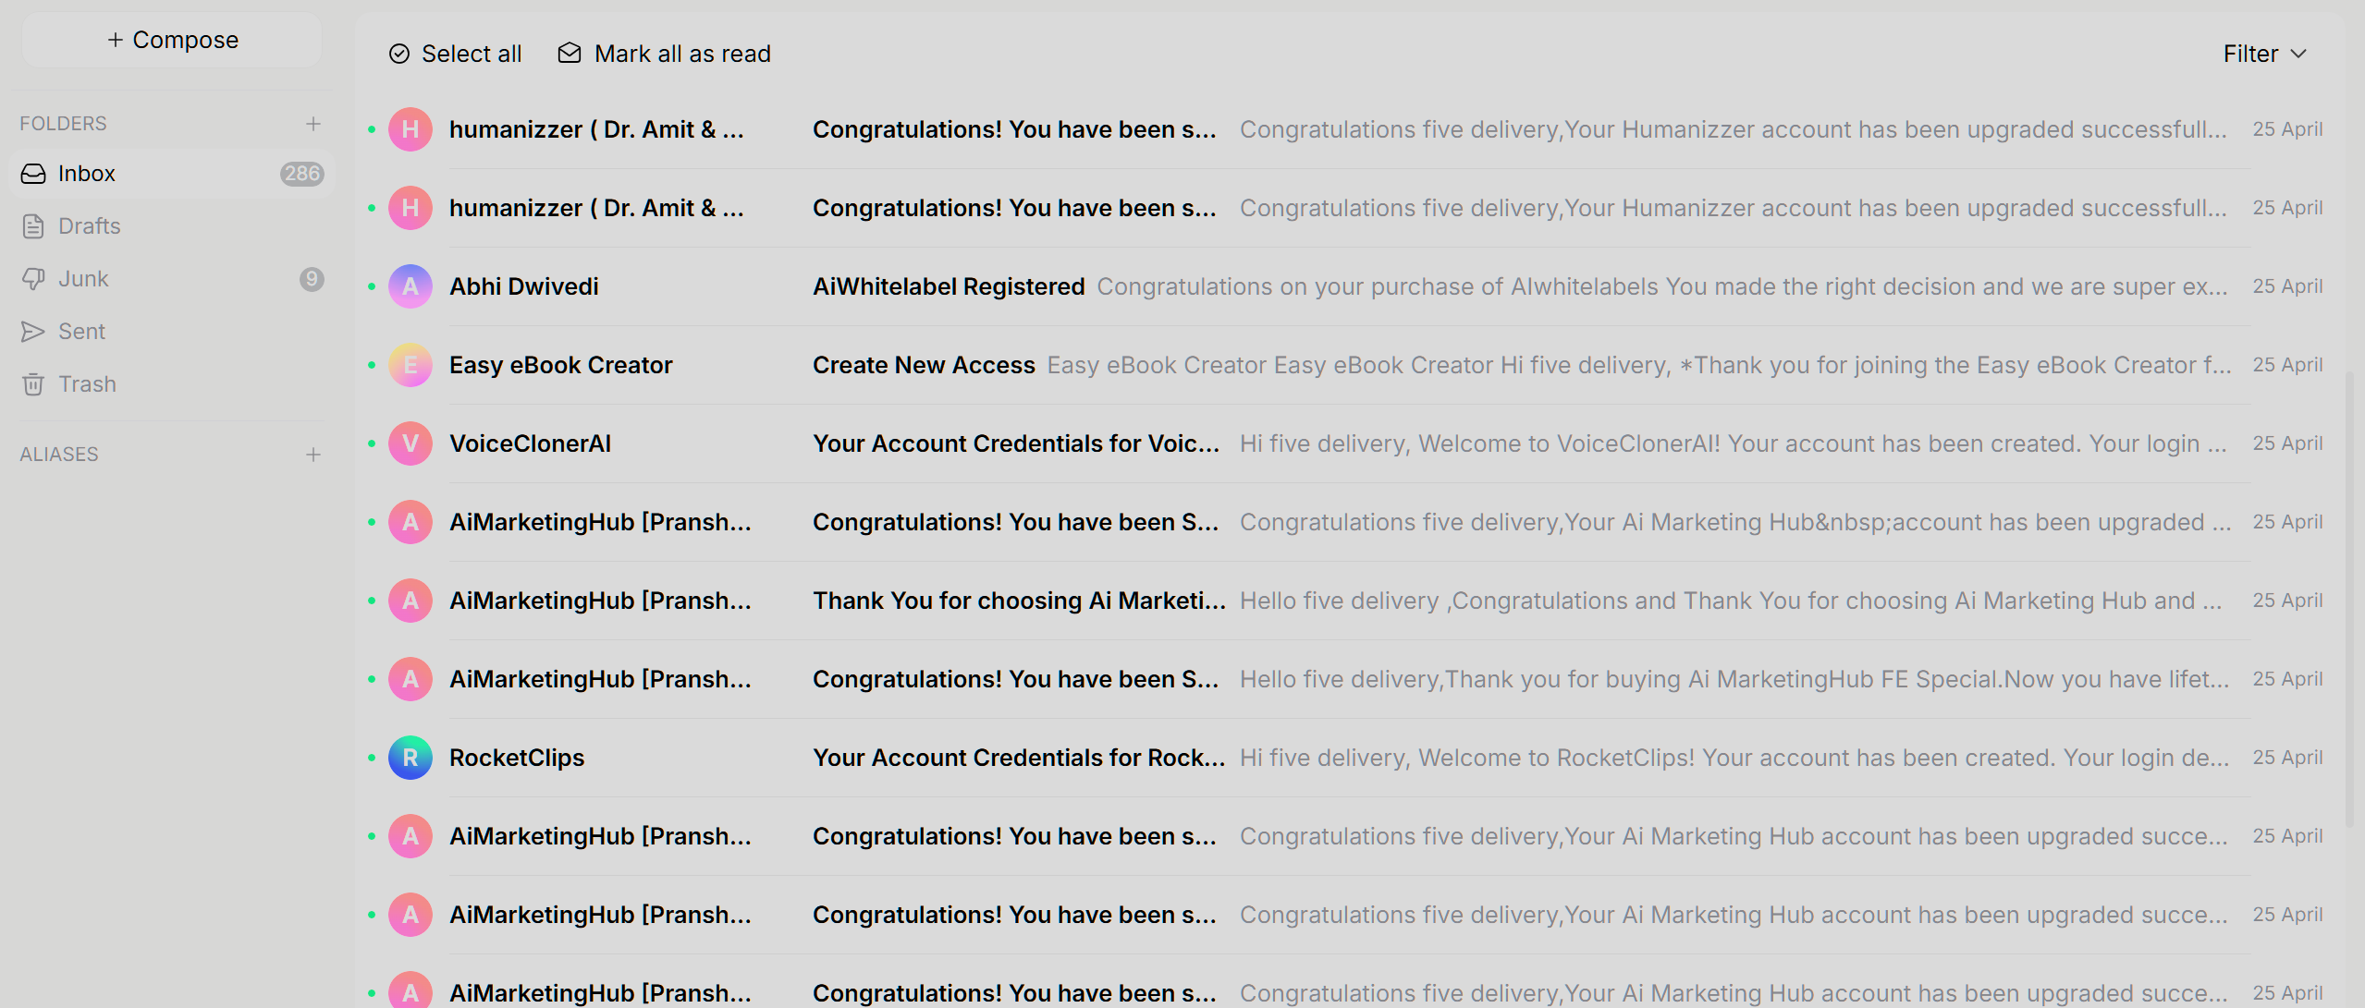The height and width of the screenshot is (1008, 2365).
Task: Click the RocketClips sender avatar
Action: (x=411, y=758)
